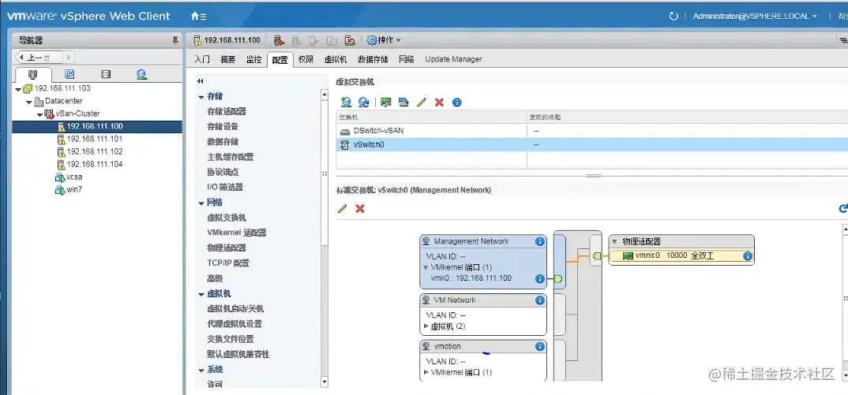Click the blue info icon in switch toolbar
848x395 pixels.
[x=457, y=102]
